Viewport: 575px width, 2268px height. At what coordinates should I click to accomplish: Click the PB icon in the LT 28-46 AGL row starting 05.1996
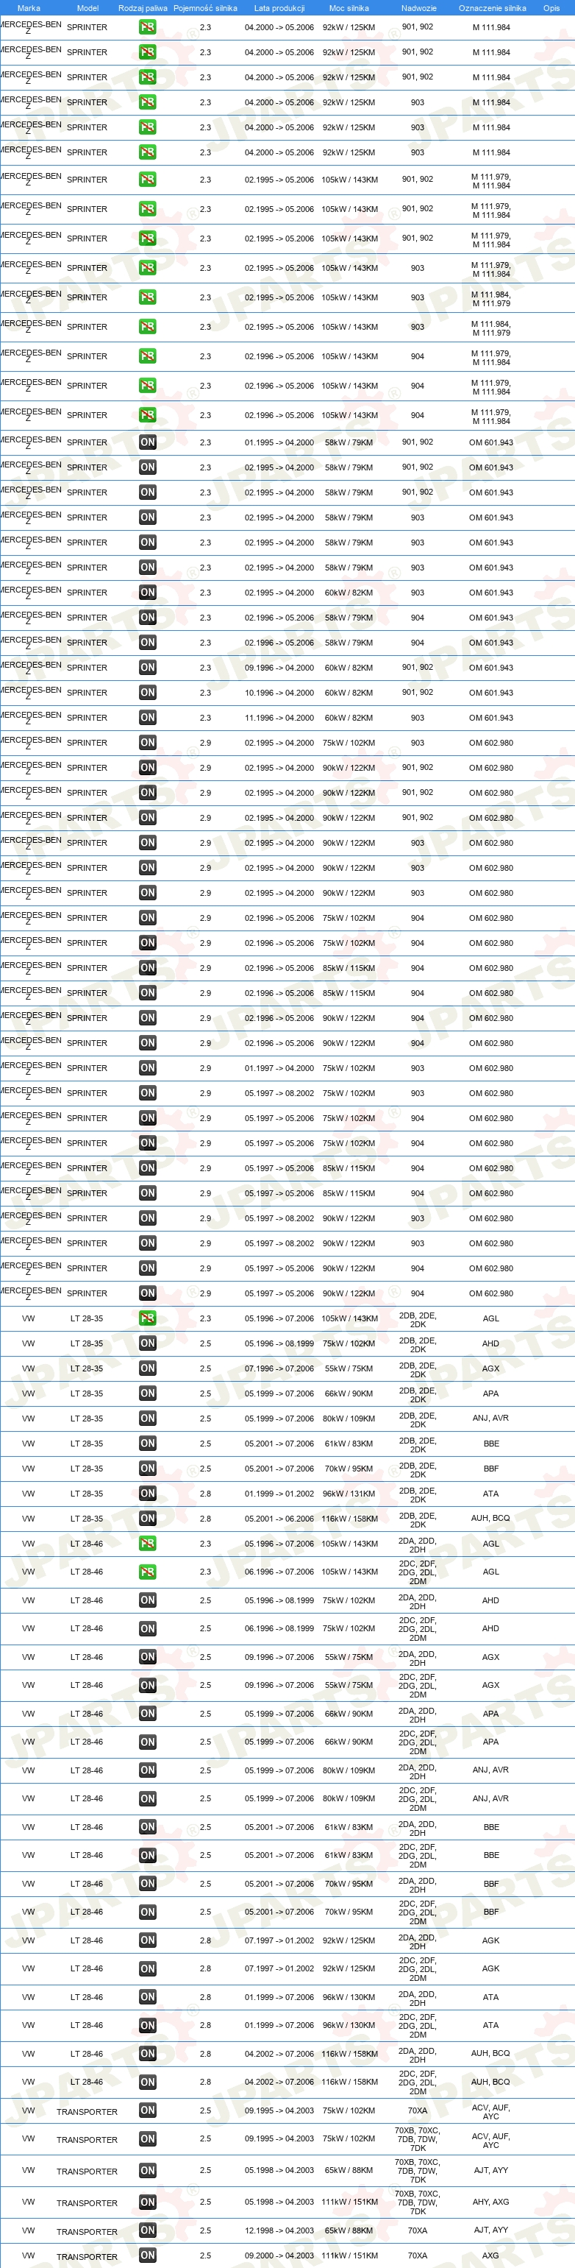click(148, 1544)
